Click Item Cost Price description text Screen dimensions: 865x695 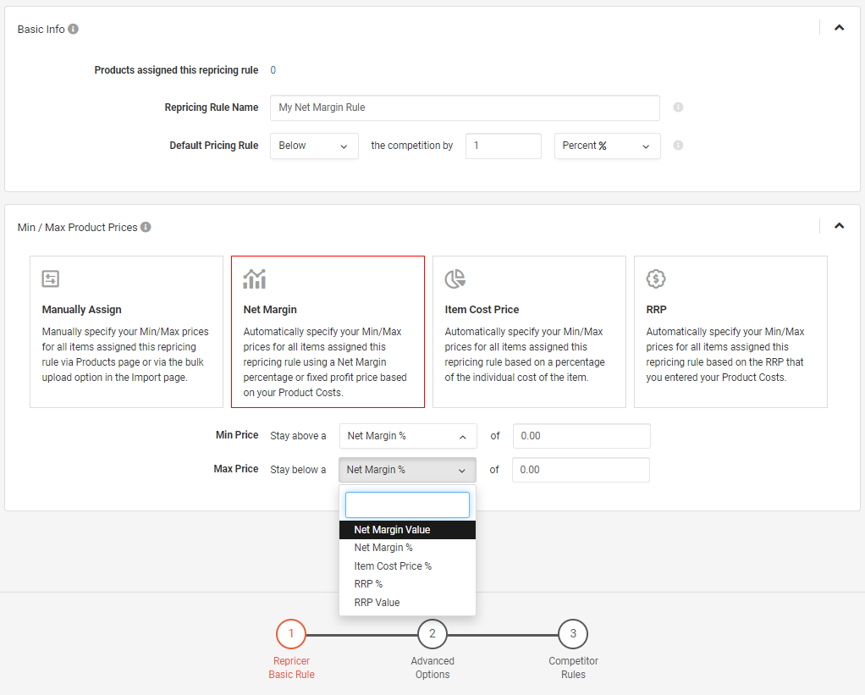[x=525, y=354]
